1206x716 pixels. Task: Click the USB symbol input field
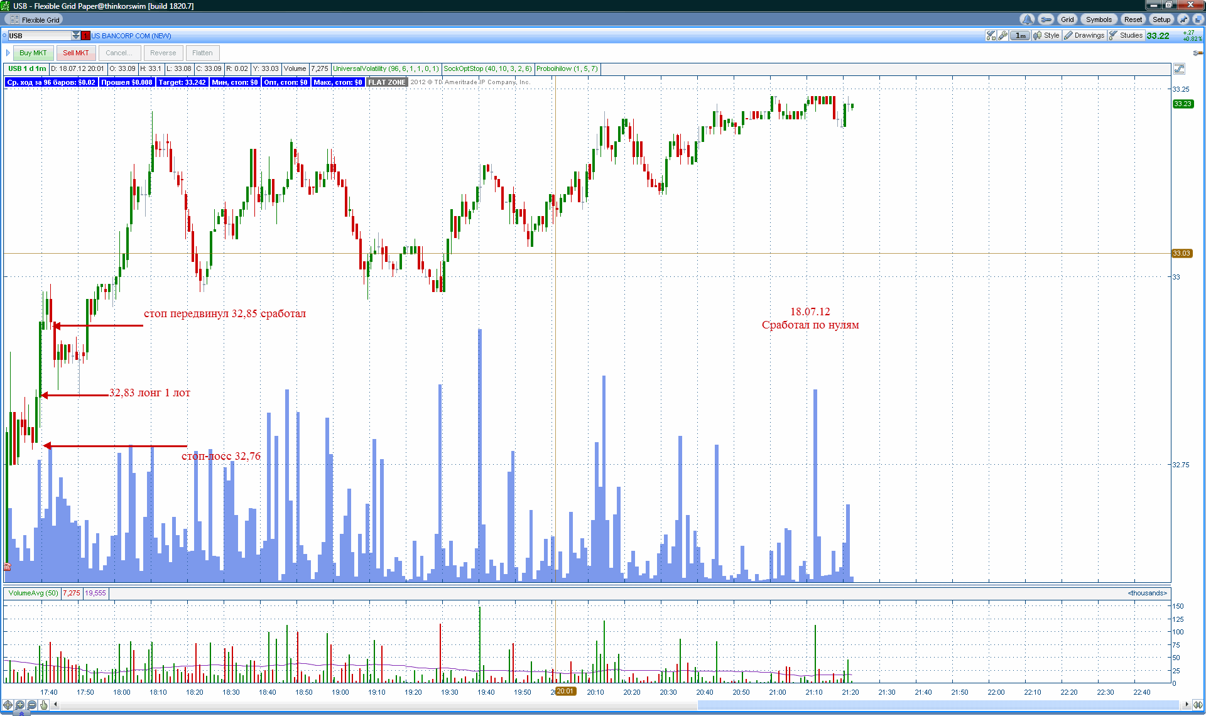(x=39, y=36)
